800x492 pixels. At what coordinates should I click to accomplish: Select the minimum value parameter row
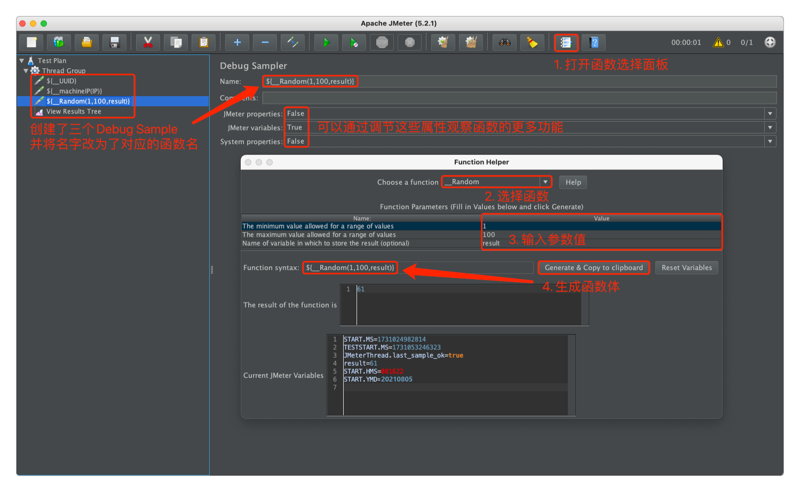(x=481, y=226)
